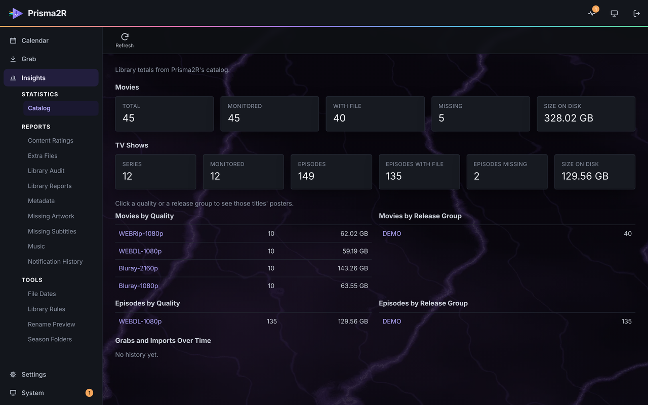Click Bluray-2160p quality link
648x405 pixels.
coord(138,268)
